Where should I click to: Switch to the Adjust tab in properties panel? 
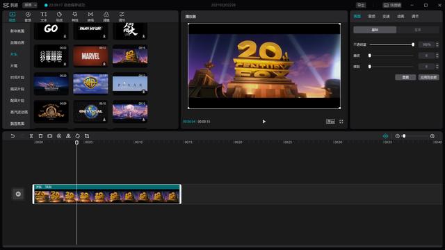pyautogui.click(x=415, y=17)
